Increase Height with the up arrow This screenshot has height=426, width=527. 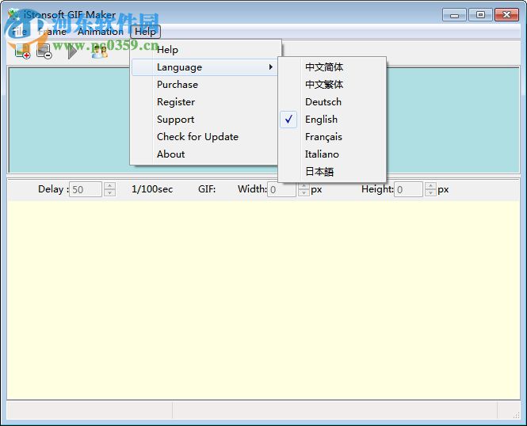click(x=430, y=185)
